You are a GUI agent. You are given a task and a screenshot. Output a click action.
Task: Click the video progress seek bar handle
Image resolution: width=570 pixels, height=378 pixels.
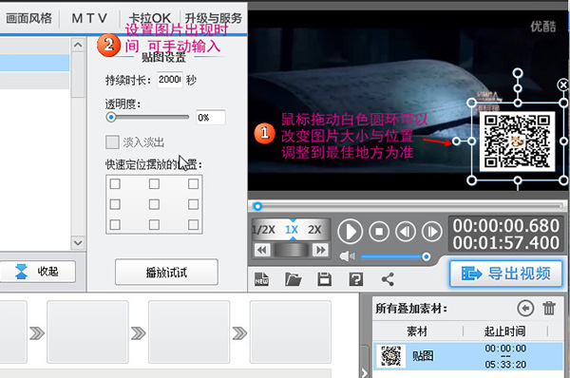(x=257, y=206)
